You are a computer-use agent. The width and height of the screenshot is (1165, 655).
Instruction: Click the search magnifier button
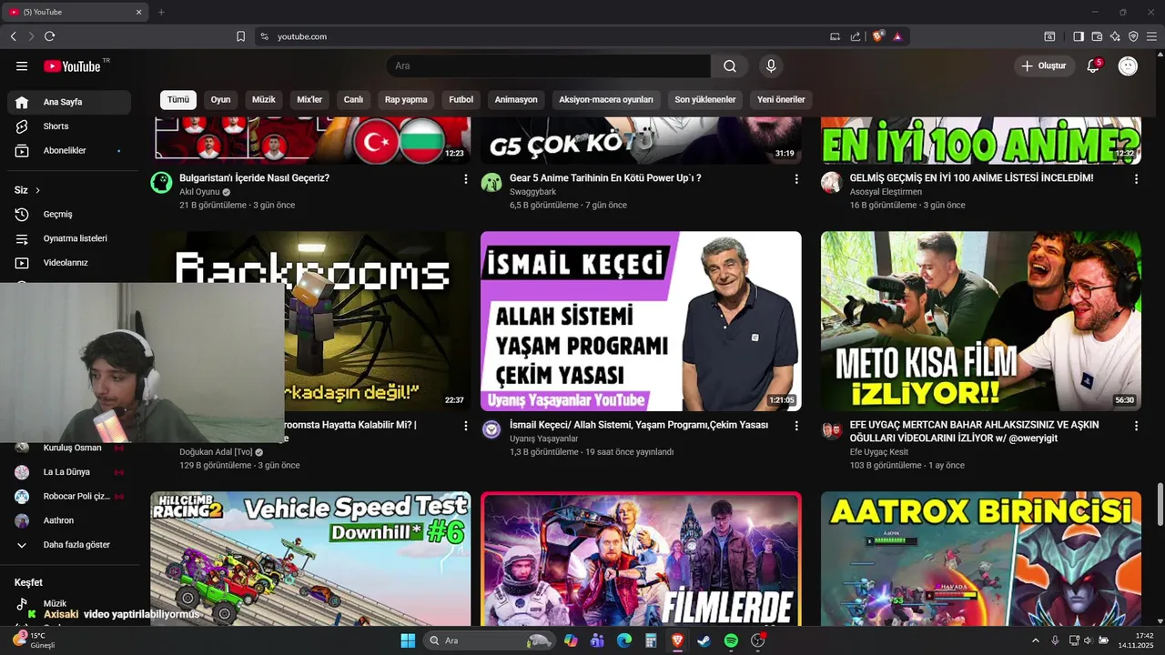pyautogui.click(x=730, y=65)
